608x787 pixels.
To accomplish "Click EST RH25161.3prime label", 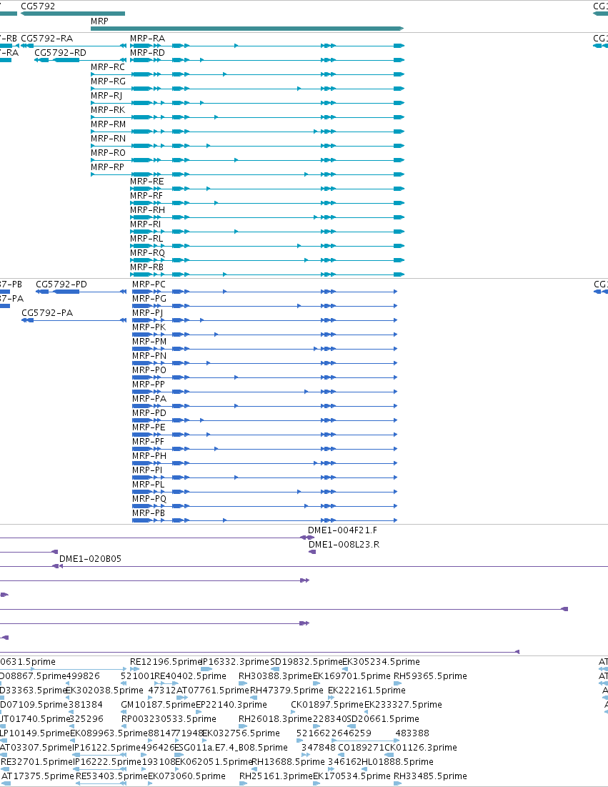I will coord(276,776).
